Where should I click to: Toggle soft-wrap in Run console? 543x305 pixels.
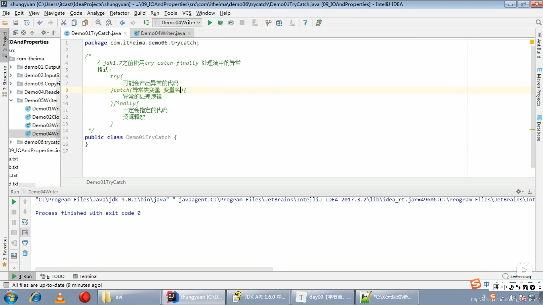[25, 222]
